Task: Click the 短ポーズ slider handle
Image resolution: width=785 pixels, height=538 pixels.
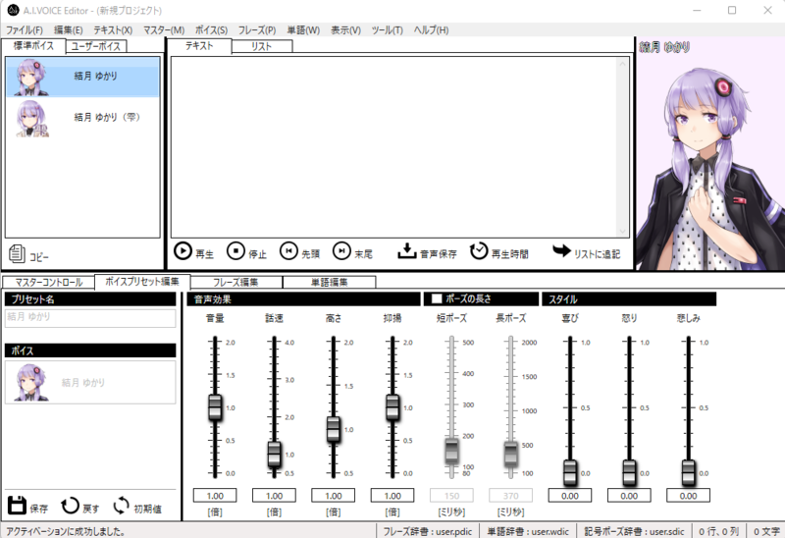Action: click(x=451, y=451)
